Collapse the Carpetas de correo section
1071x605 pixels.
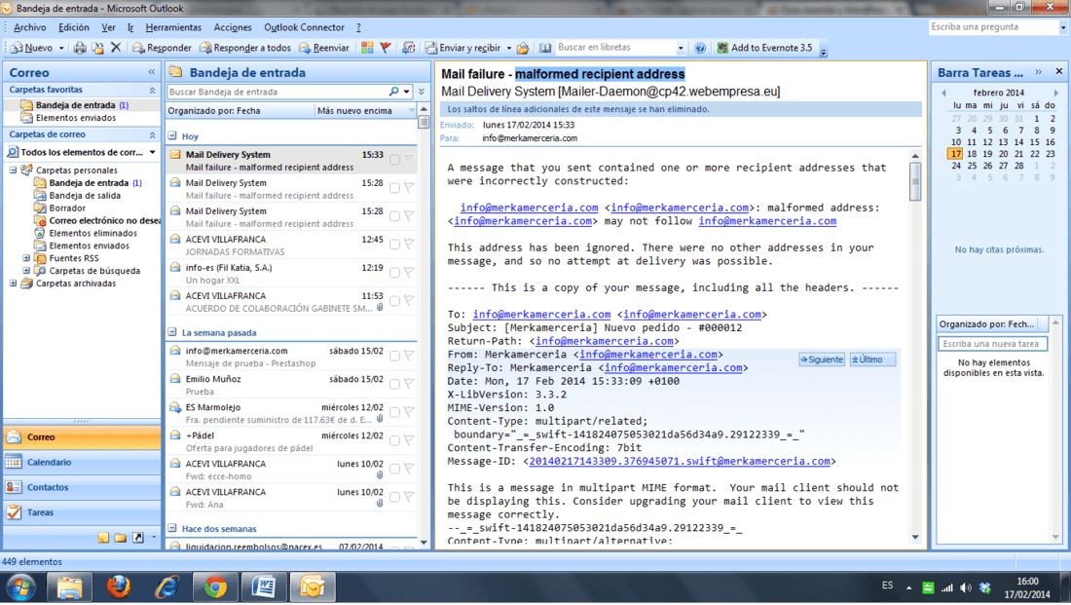[x=152, y=135]
